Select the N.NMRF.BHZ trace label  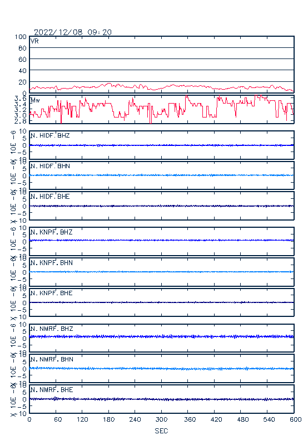pos(52,329)
